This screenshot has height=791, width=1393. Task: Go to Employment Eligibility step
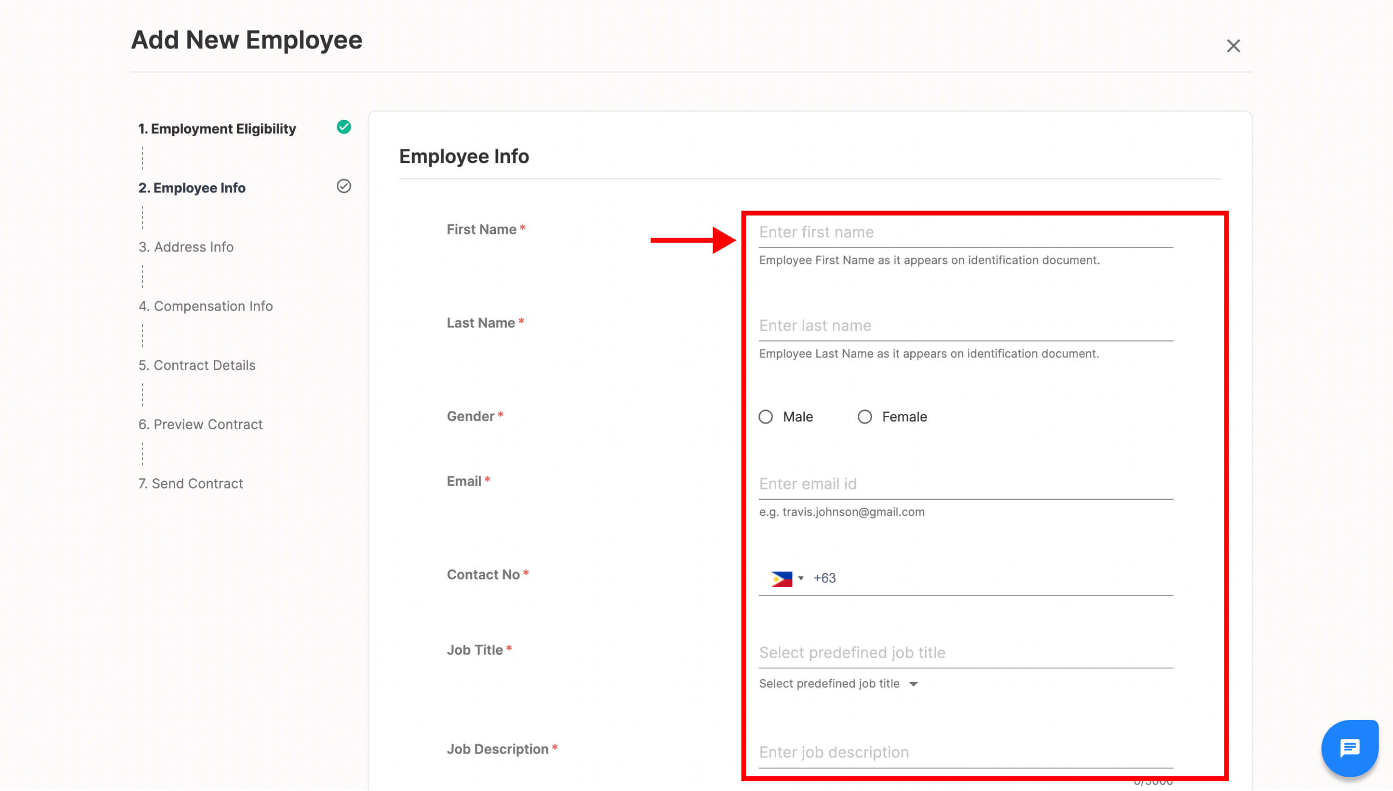click(x=217, y=129)
